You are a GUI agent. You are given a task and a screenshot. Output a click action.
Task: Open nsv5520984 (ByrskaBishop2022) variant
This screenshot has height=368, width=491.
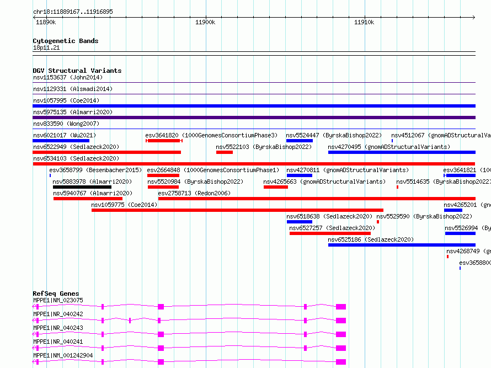click(x=195, y=182)
